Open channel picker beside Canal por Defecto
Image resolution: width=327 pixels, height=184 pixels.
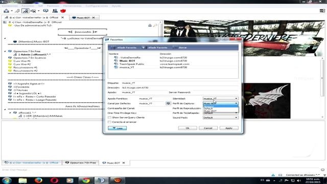pyautogui.click(x=168, y=103)
